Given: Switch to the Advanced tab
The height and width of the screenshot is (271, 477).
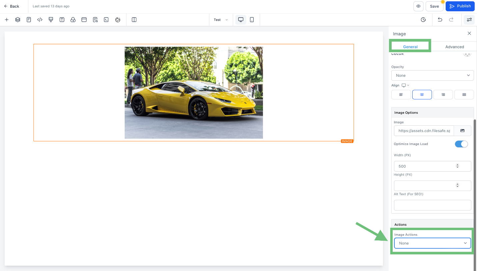Looking at the screenshot, I should click(x=455, y=47).
